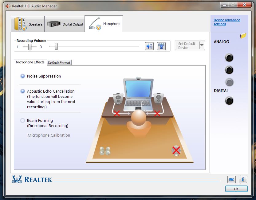Click the DIGITAL section label
Image resolution: width=256 pixels, height=200 pixels.
coord(221,91)
